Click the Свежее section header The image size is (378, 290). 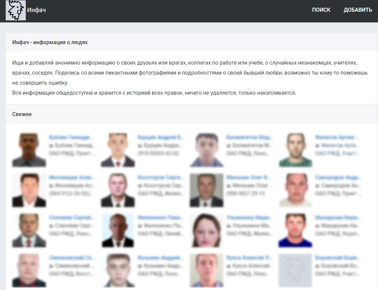tap(22, 114)
